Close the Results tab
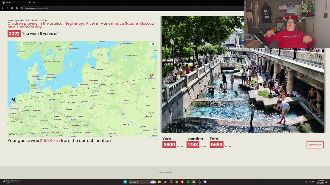330x185 pixels. coord(29,3)
